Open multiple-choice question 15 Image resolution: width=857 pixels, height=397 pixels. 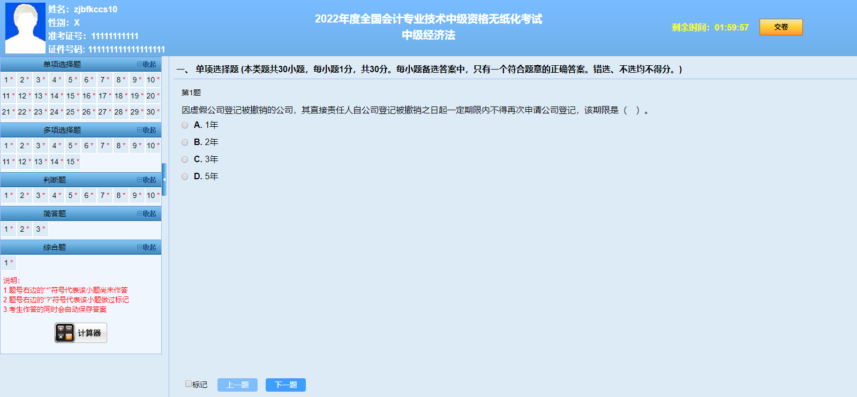(72, 162)
